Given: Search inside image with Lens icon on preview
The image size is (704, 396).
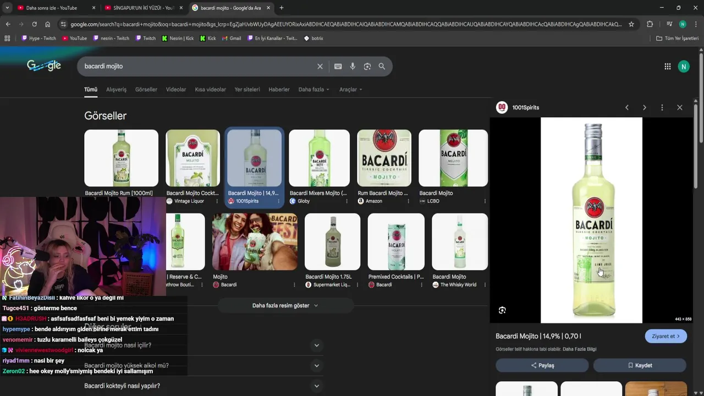Looking at the screenshot, I should 502,310.
